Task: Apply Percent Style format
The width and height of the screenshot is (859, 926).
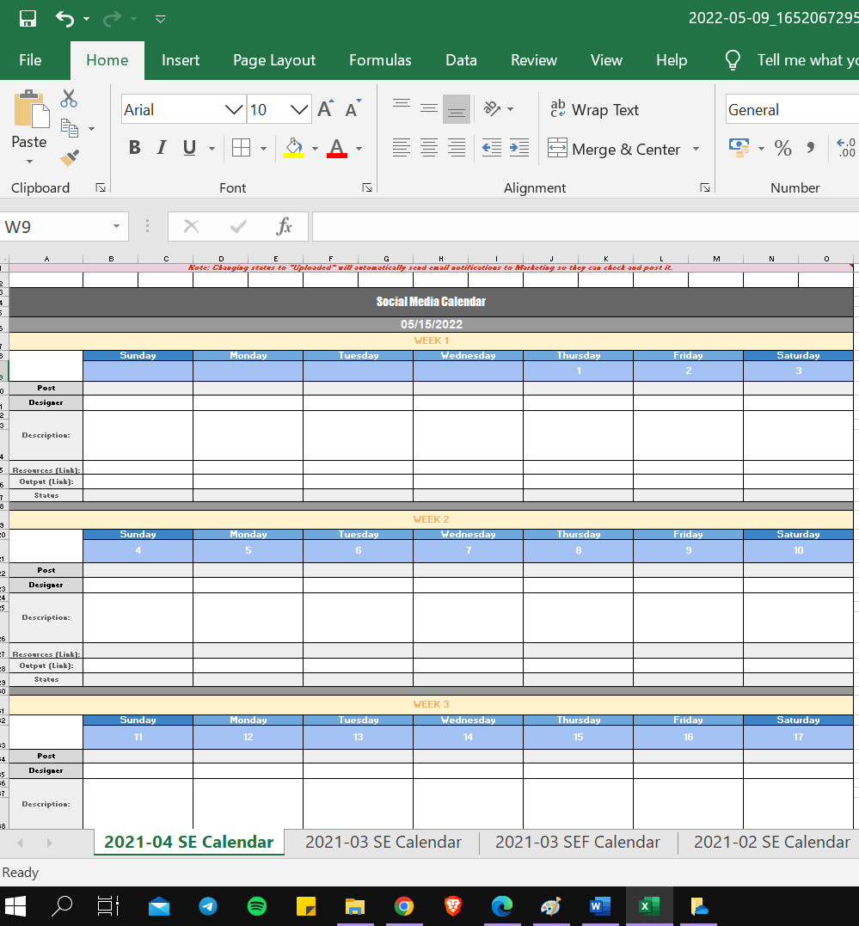Action: 782,148
